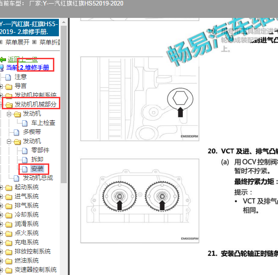The width and height of the screenshot is (278, 275).
Task: Click the sidebar scrollbar up arrow
Action: tap(64, 22)
